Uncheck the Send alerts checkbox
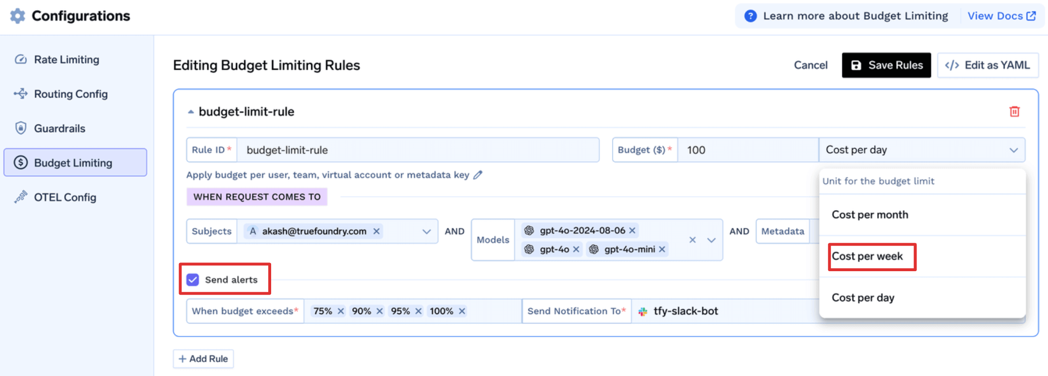This screenshot has width=1048, height=376. pos(193,280)
